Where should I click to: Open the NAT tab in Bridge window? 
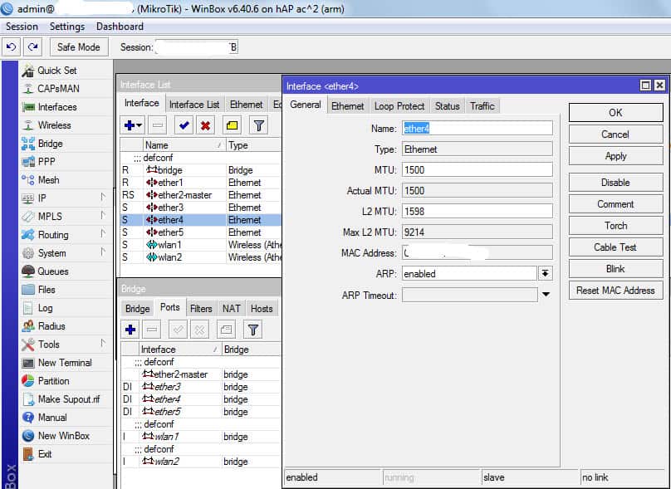231,309
